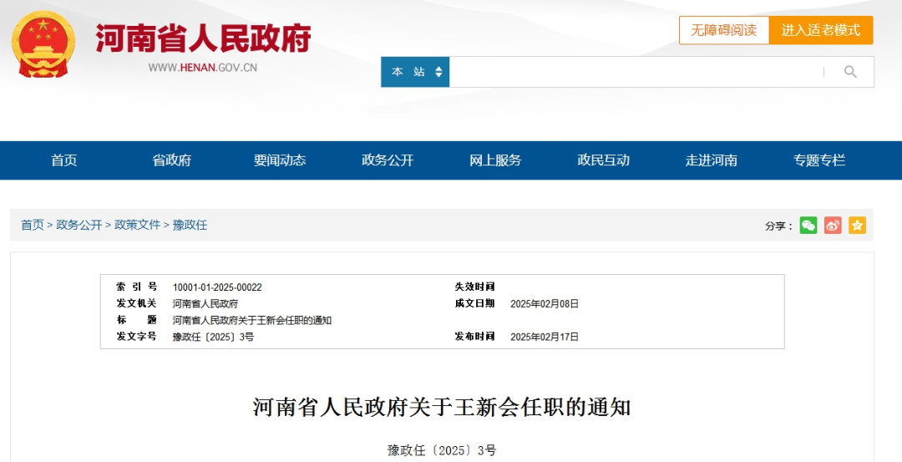The image size is (902, 462).
Task: Click the issuing agency value 河南省人民政府
Action: (x=205, y=304)
